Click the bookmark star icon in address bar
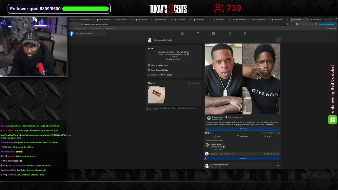338x190 pixels. (x=292, y=24)
